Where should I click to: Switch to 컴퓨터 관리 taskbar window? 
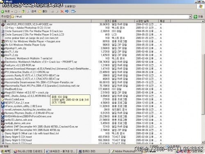tap(93, 152)
